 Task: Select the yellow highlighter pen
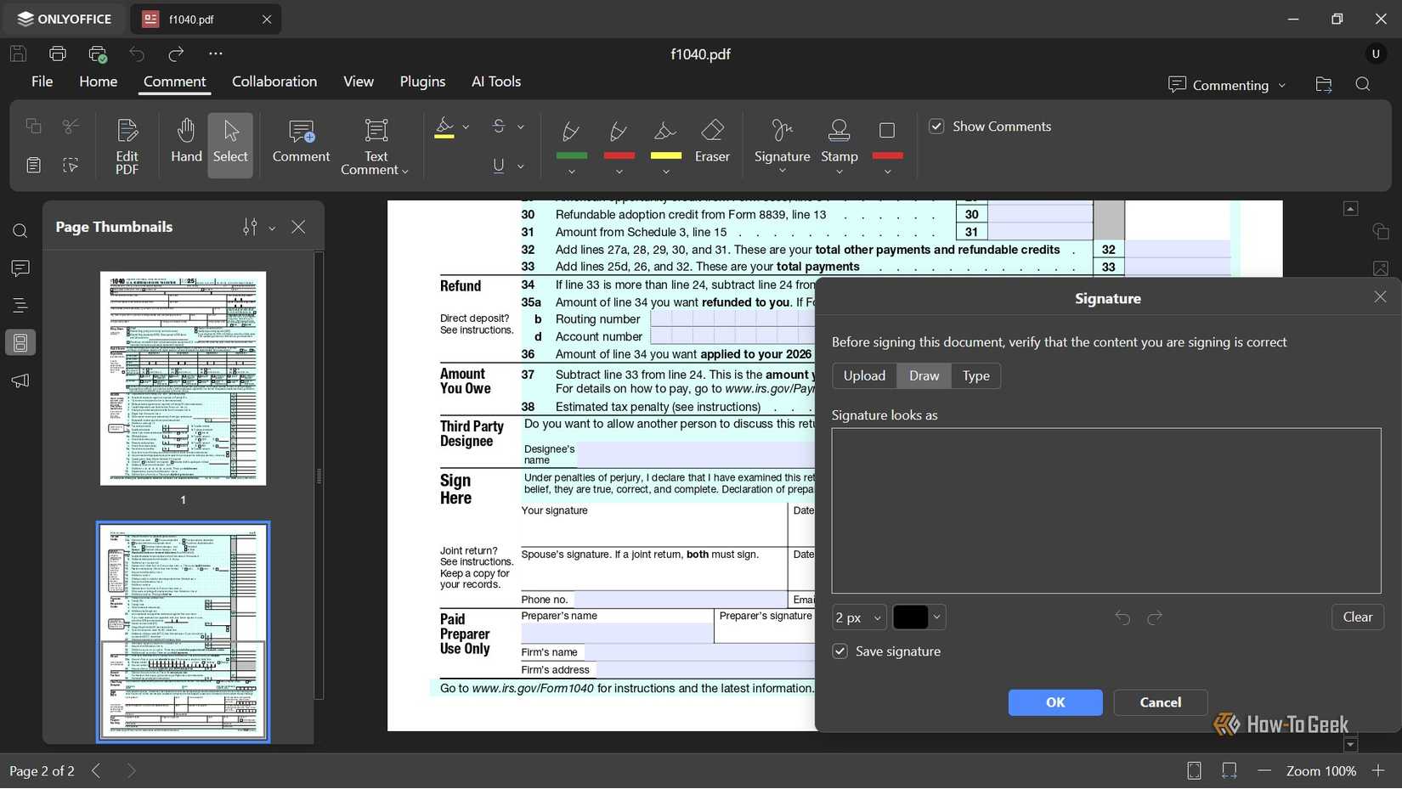(665, 136)
